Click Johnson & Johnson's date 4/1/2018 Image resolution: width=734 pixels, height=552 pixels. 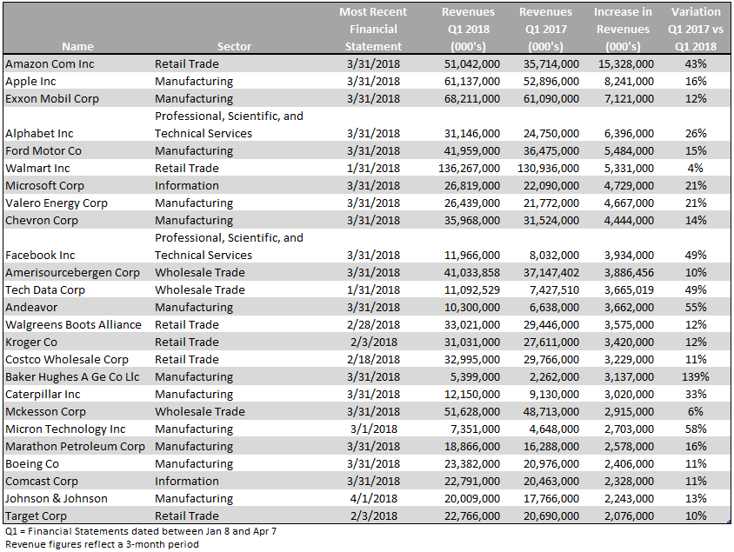click(373, 499)
